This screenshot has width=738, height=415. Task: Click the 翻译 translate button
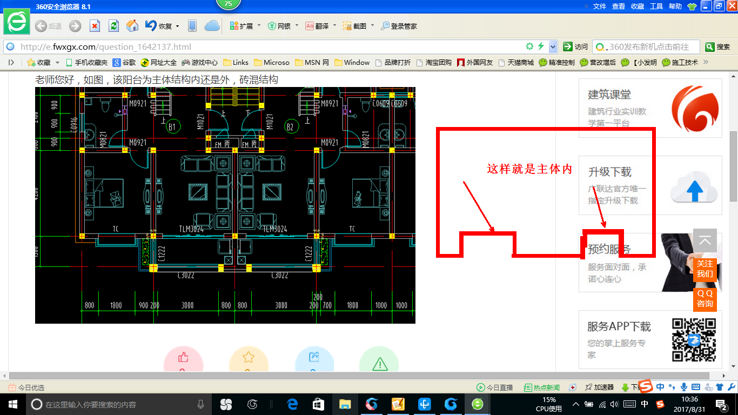coord(317,26)
